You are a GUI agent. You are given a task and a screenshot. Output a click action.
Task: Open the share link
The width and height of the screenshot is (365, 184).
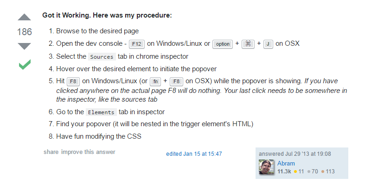(x=51, y=152)
